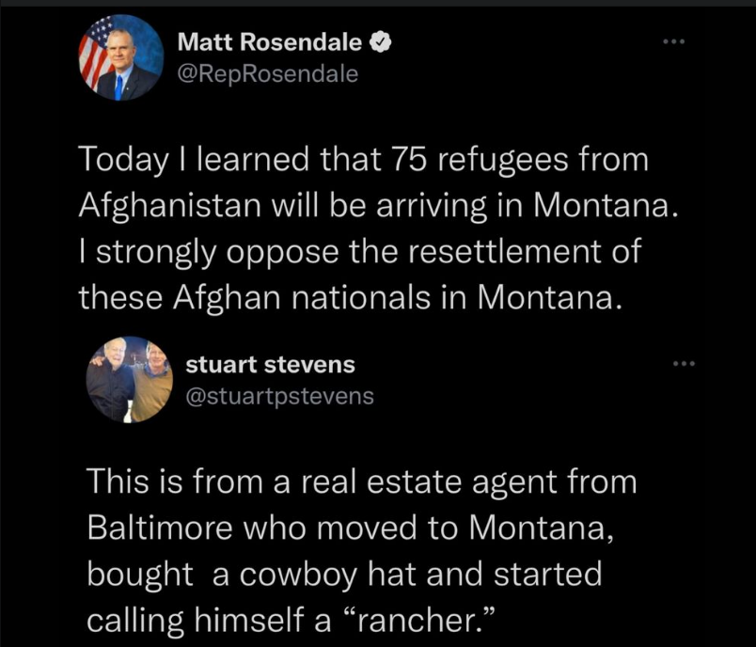Open Matt Rosendale's profile picture
The height and width of the screenshot is (647, 756).
[120, 56]
